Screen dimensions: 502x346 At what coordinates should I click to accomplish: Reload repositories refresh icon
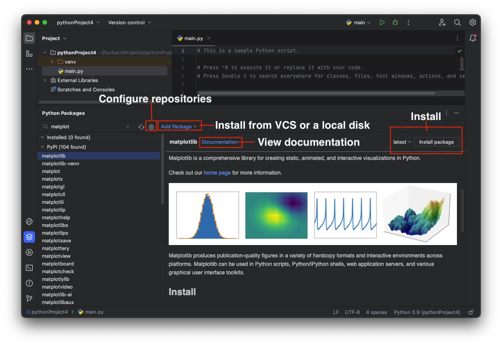141,127
